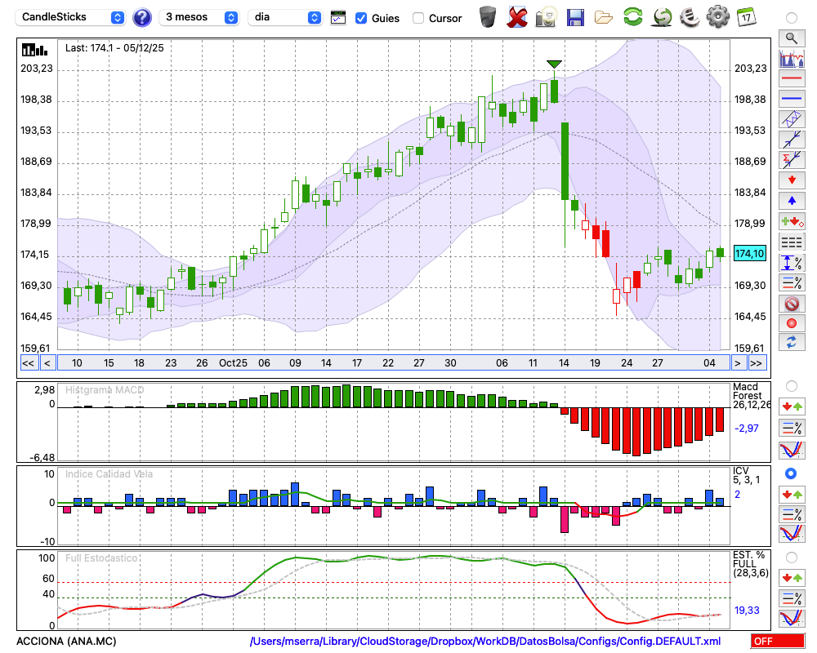Image resolution: width=817 pixels, height=653 pixels.
Task: Open settings with the gear icon
Action: click(x=717, y=16)
